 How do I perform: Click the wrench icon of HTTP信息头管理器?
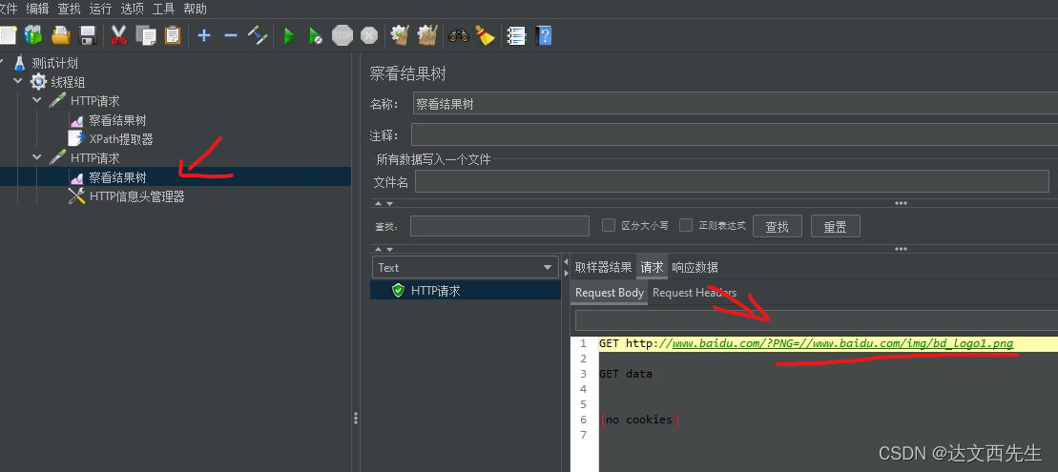pyautogui.click(x=76, y=196)
